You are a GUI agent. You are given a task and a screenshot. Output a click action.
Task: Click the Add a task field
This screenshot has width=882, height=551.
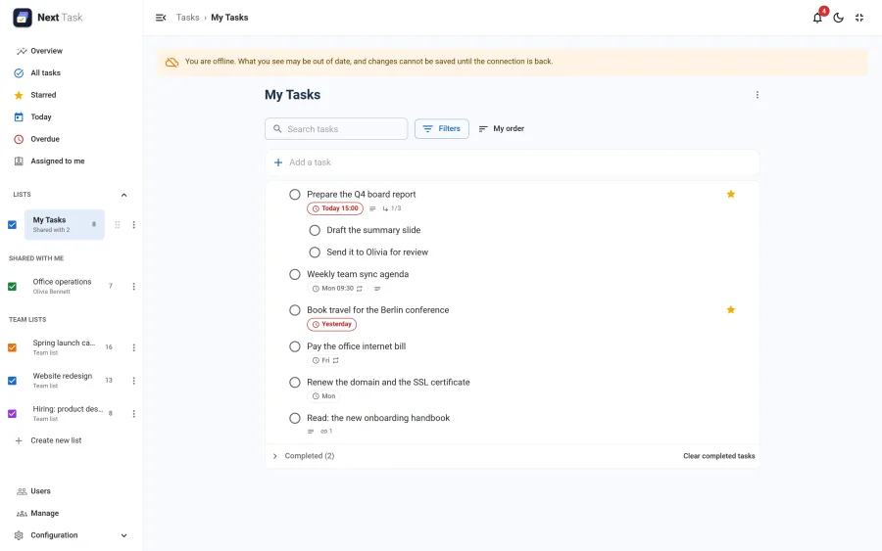513,162
